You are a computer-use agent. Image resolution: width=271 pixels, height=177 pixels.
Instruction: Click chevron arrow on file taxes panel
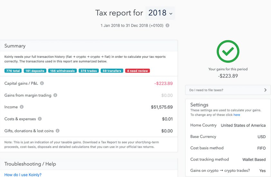(265, 90)
